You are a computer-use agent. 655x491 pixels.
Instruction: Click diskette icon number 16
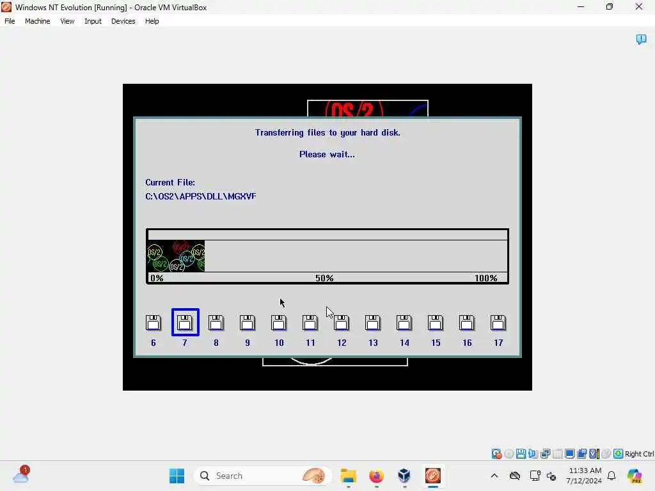[466, 323]
